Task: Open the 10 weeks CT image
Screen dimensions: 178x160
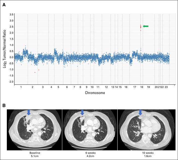Action: point(145,129)
